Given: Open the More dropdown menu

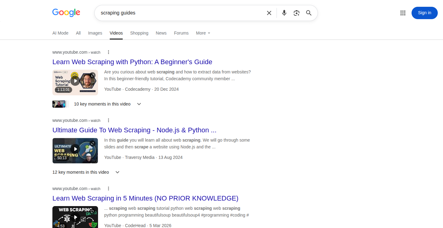Looking at the screenshot, I should 203,33.
